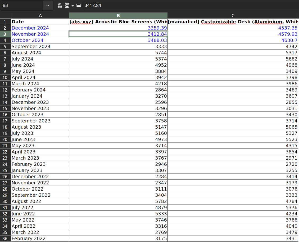Screen dimensions: 299x242
Task: Select the August 2023 cell
Action: [x=40, y=127]
